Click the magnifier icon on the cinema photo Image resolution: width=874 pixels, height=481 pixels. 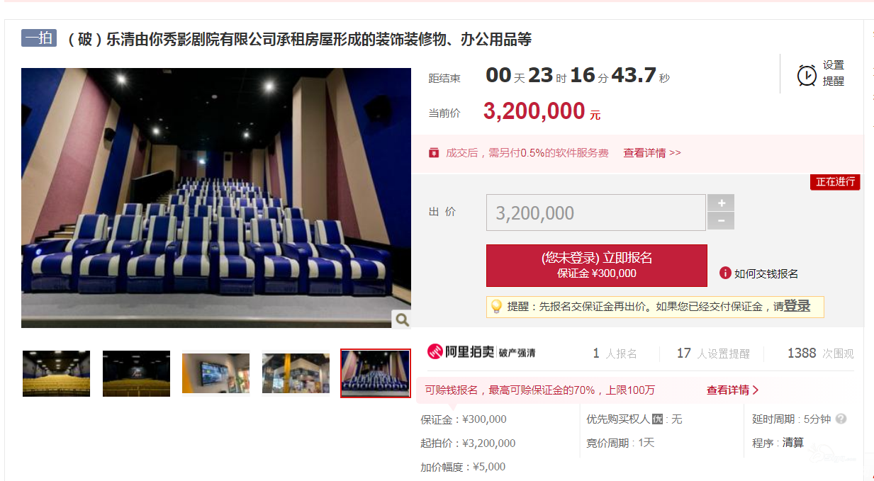pyautogui.click(x=402, y=319)
